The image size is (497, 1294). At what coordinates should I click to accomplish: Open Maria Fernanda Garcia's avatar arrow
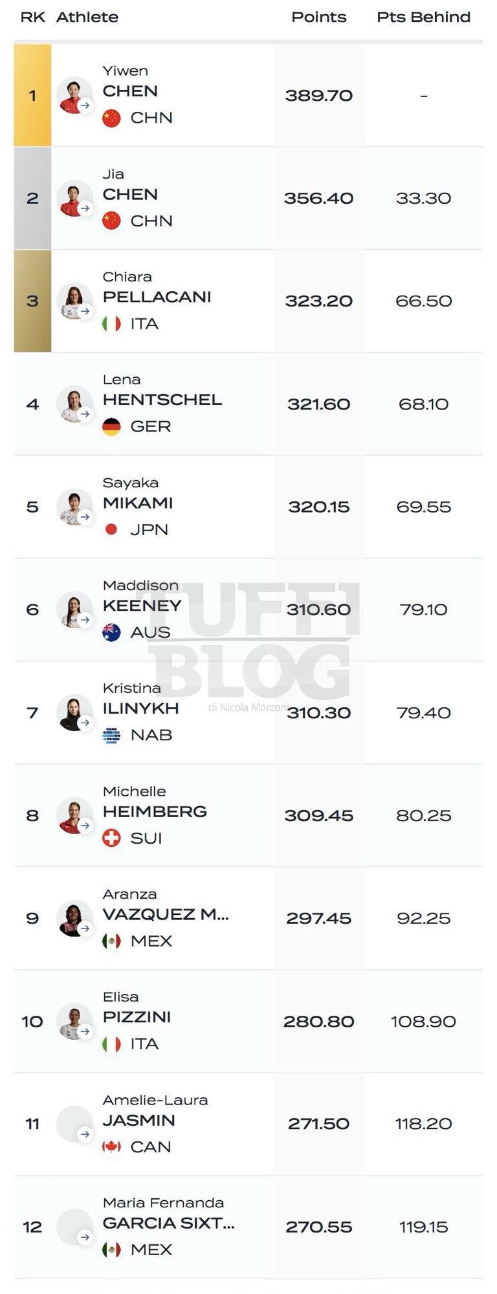(85, 1237)
